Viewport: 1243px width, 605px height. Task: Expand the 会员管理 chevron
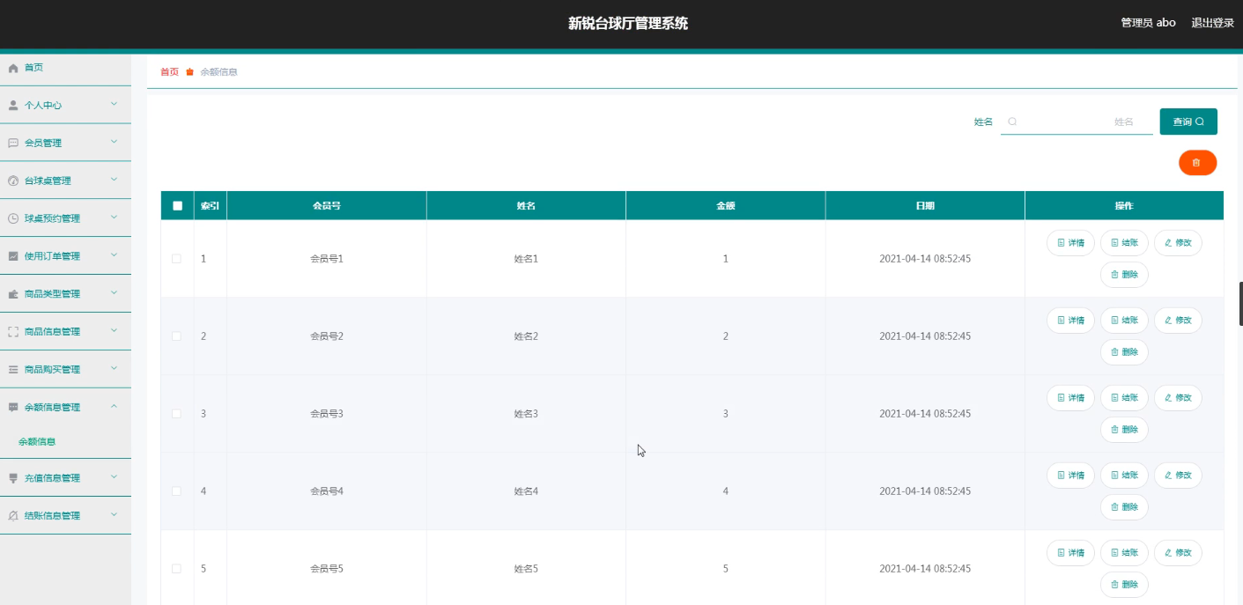(x=114, y=142)
